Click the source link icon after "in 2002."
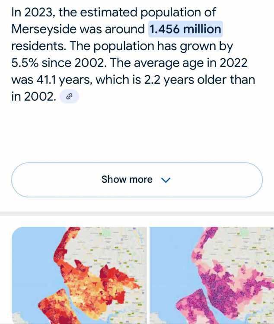Viewport: 274px width, 324px height. (69, 97)
